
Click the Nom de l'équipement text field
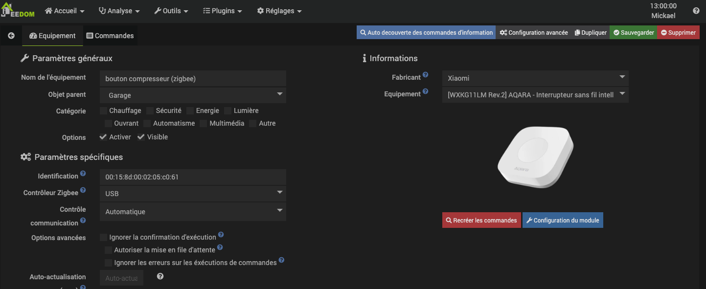[x=193, y=78]
